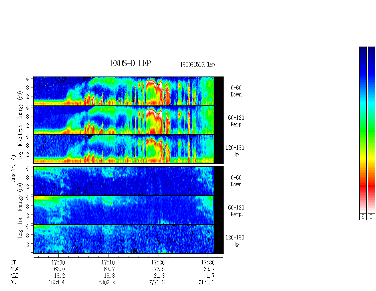
Task: Click the 60-120 Perp. label beside the electron panels
Action: coord(236,121)
